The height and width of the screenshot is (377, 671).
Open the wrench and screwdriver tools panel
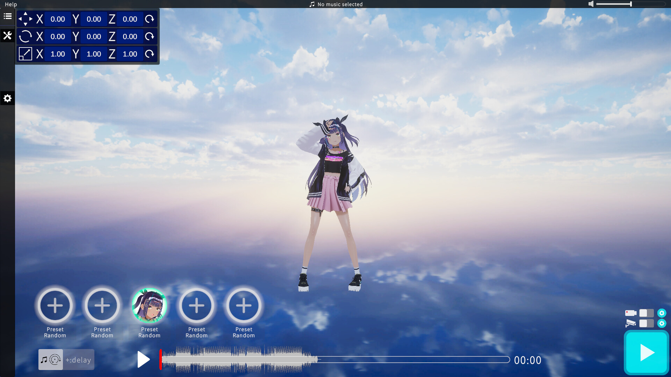tap(7, 36)
